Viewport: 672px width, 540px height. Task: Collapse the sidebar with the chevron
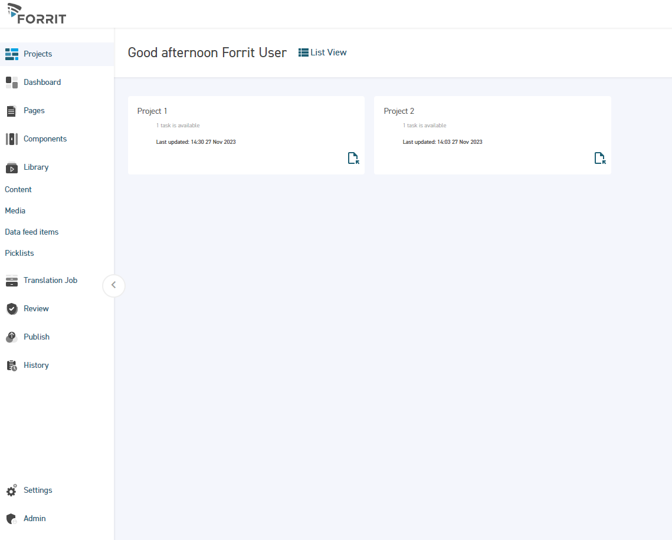113,285
